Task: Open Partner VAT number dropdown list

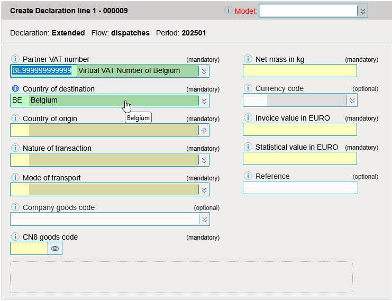Action: click(204, 71)
